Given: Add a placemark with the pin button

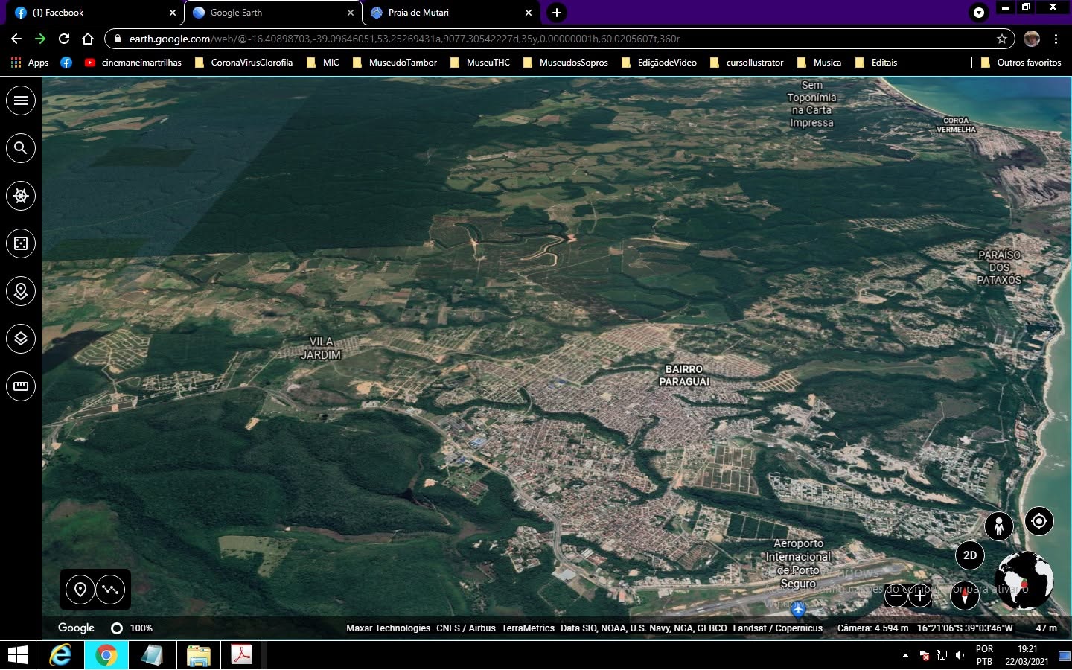Looking at the screenshot, I should (x=80, y=590).
